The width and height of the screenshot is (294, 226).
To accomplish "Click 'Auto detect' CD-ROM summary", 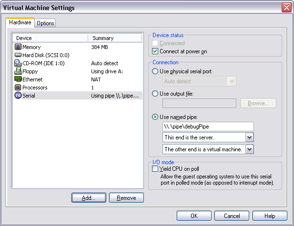I will (x=105, y=63).
